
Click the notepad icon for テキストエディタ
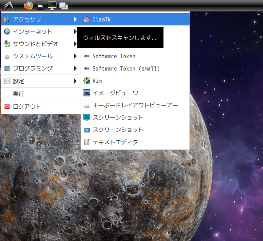(x=87, y=142)
